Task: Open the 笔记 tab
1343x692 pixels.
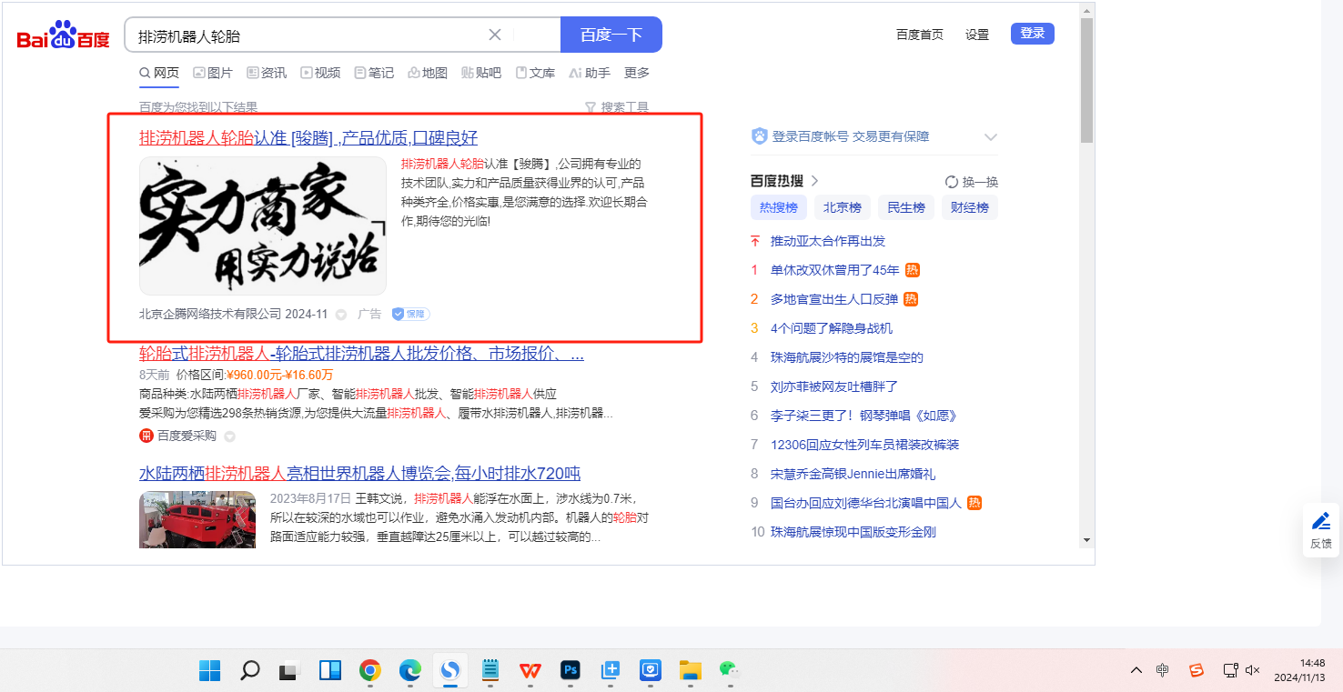Action: 374,73
